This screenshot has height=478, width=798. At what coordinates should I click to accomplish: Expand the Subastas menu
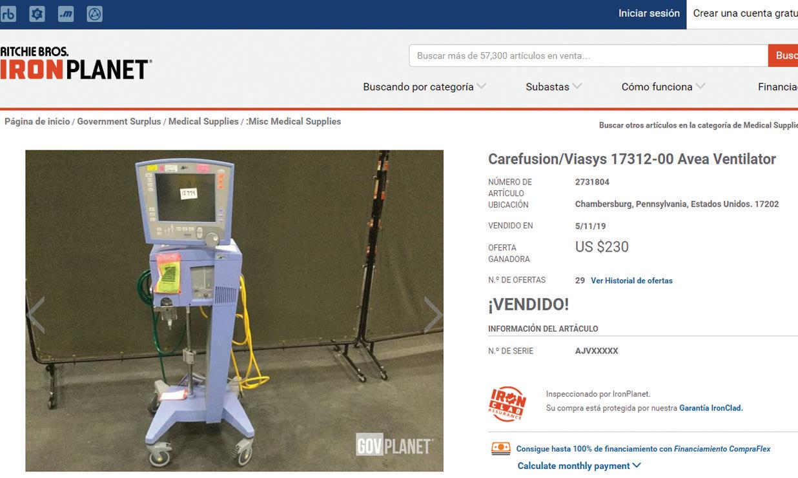click(x=553, y=86)
